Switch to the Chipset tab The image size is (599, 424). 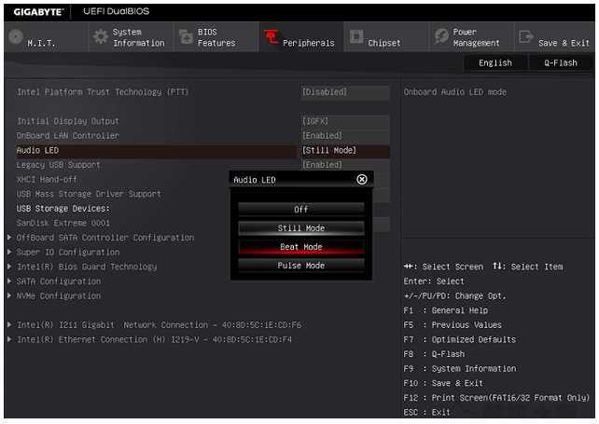tap(383, 43)
